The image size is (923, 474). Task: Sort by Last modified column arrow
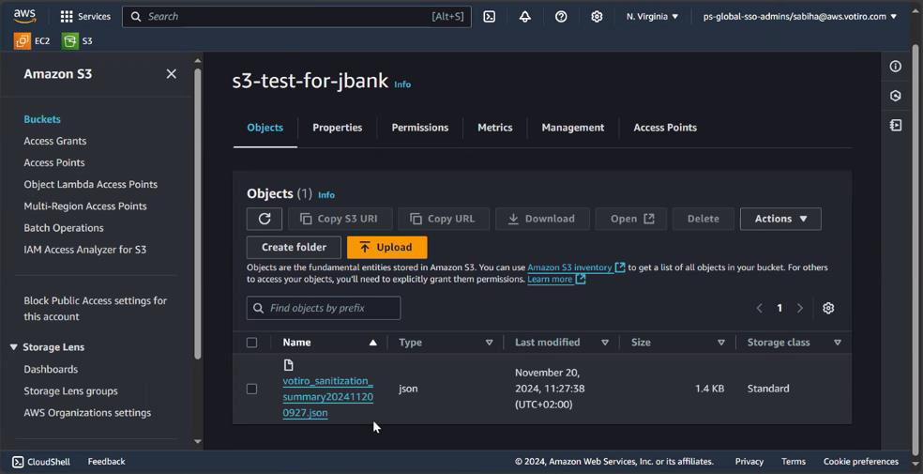point(604,342)
